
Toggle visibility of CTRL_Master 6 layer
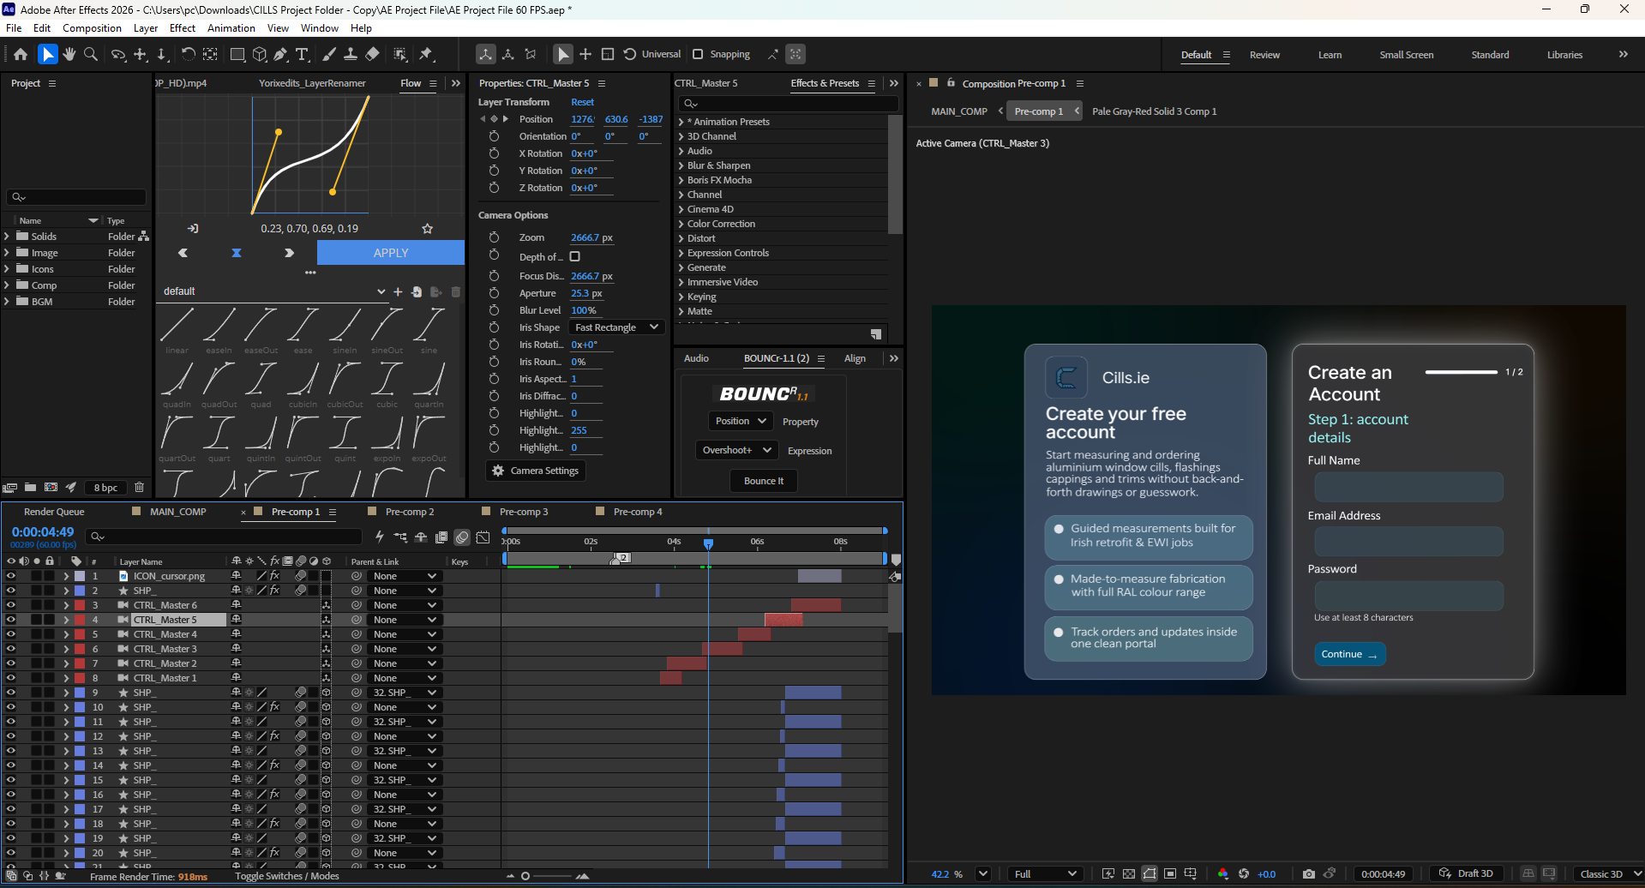pos(11,605)
